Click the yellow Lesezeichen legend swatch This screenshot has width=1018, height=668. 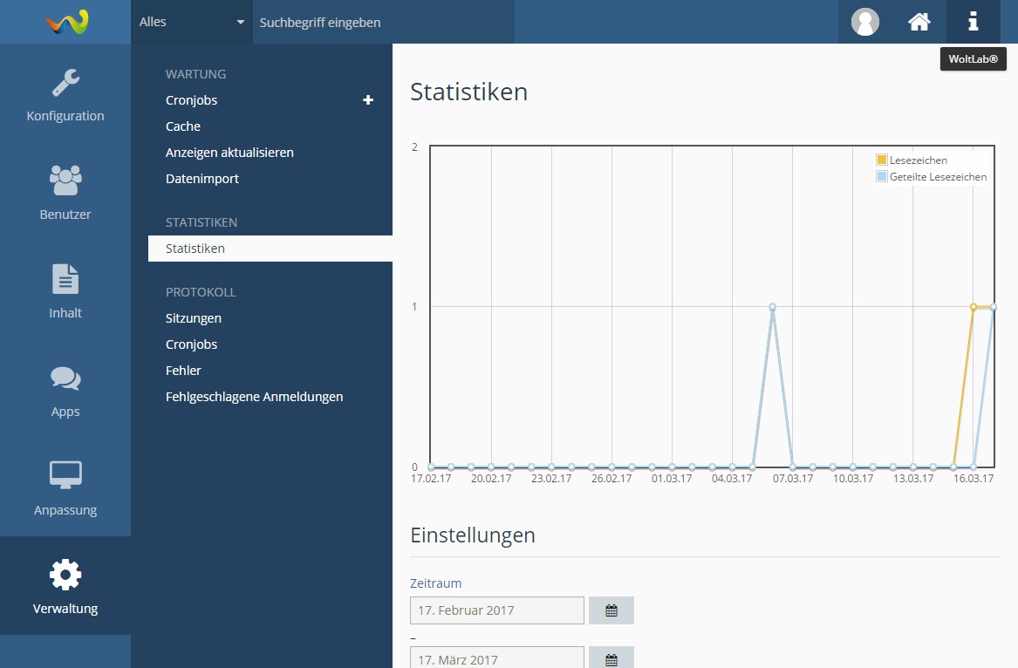tap(882, 160)
